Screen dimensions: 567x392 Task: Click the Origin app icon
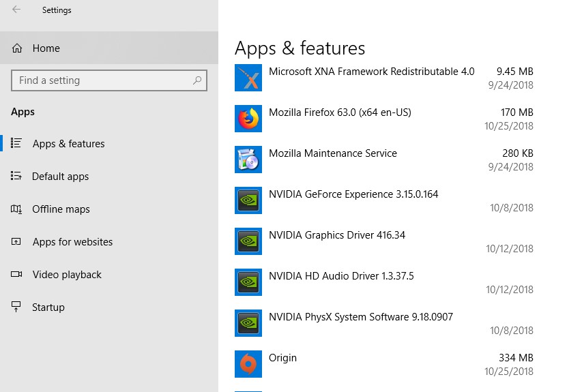(248, 364)
